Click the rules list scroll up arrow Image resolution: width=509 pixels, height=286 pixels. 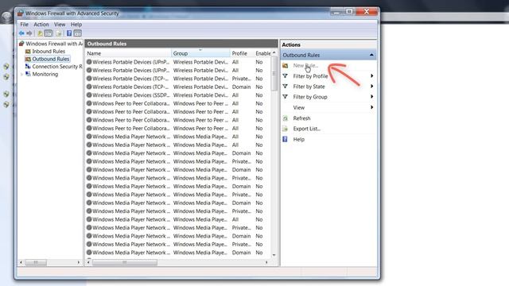coord(274,52)
